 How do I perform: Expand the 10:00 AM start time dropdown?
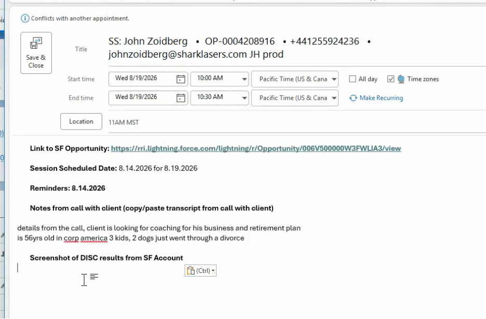(244, 79)
